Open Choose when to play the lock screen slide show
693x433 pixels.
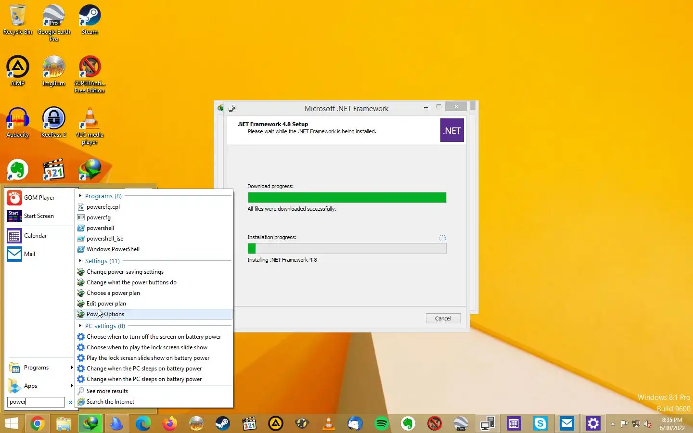(154, 347)
